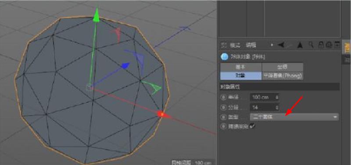Click the 类型 type animation dot
The image size is (351, 165).
[x=223, y=117]
